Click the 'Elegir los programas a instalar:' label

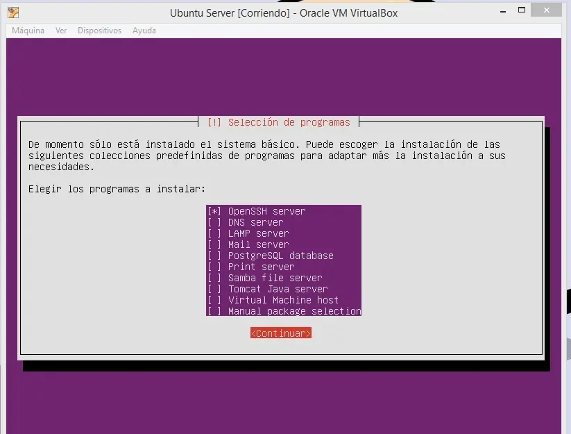click(x=117, y=189)
